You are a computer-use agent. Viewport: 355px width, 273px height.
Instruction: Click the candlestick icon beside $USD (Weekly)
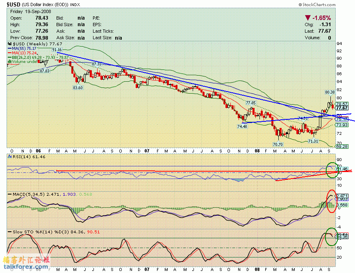point(10,44)
